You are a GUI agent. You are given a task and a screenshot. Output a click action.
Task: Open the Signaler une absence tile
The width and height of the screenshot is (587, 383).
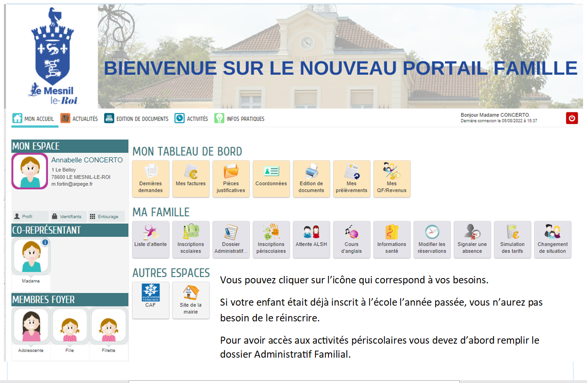(472, 239)
